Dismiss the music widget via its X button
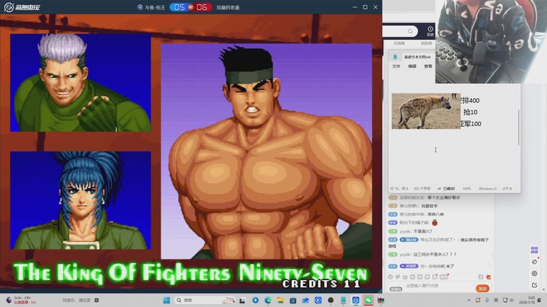547x307 pixels. pos(96,300)
